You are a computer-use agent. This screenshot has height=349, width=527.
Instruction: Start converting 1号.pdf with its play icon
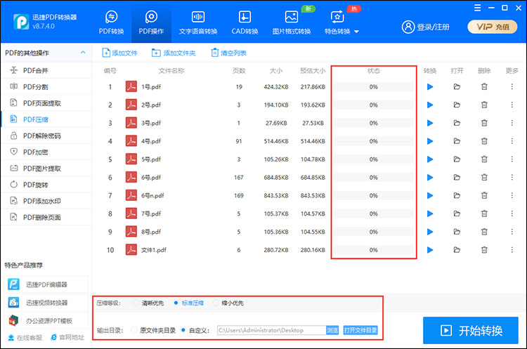point(430,87)
